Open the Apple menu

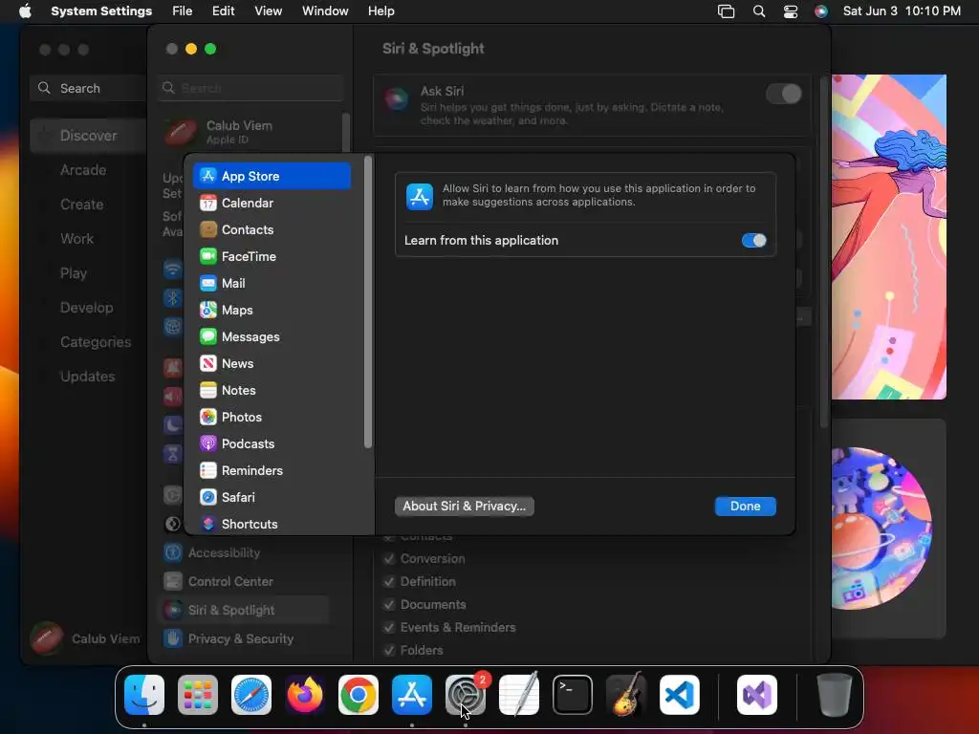25,11
